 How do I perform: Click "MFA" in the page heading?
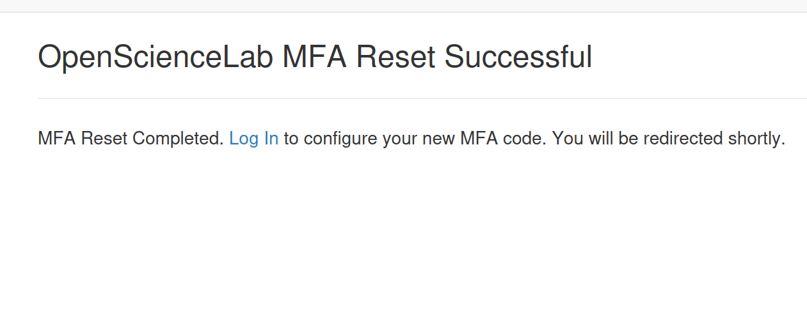click(x=314, y=58)
